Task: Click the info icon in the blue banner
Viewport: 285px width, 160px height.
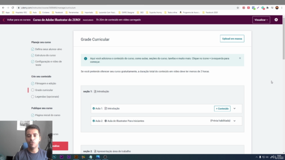Action: (x=85, y=59)
